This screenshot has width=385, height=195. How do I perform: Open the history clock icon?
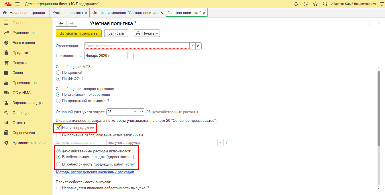306,4
